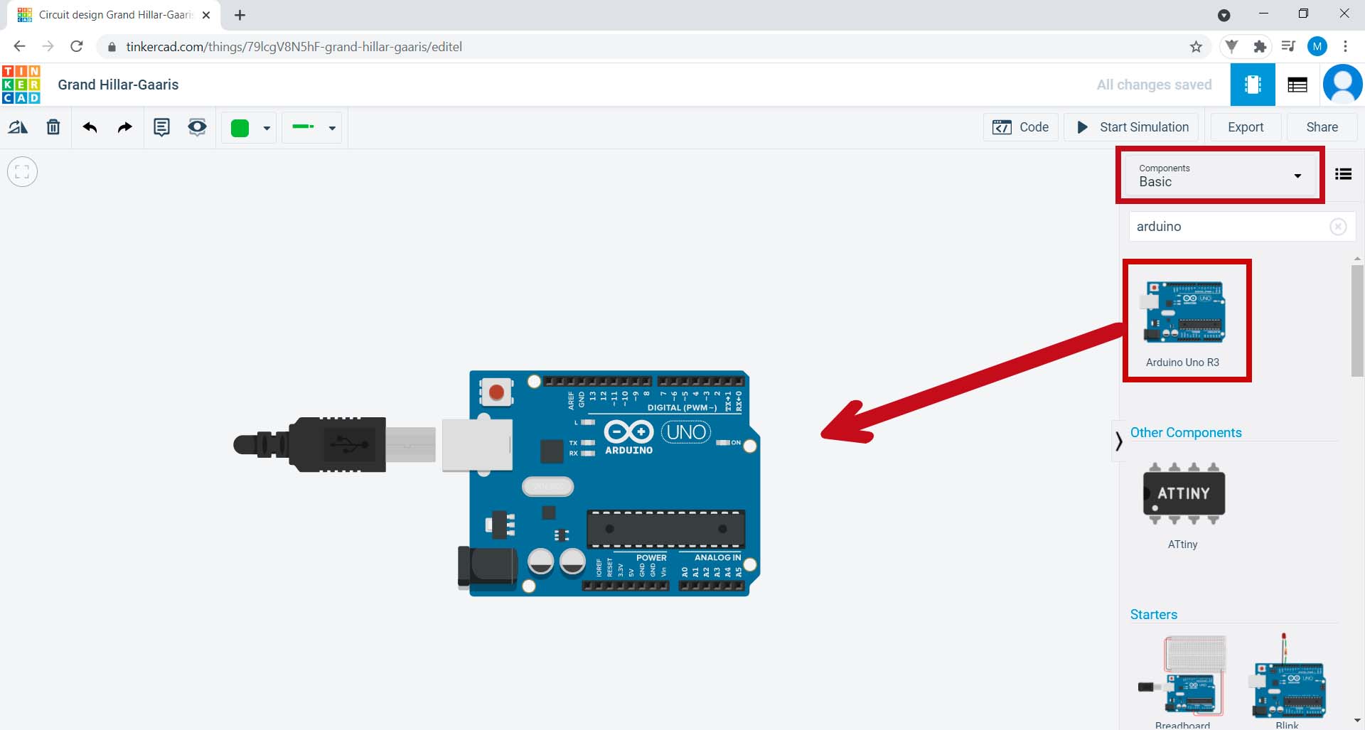The height and width of the screenshot is (730, 1365).
Task: Redo the last action
Action: tap(125, 127)
